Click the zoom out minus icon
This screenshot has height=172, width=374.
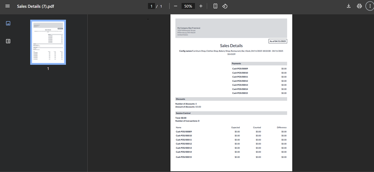[175, 6]
